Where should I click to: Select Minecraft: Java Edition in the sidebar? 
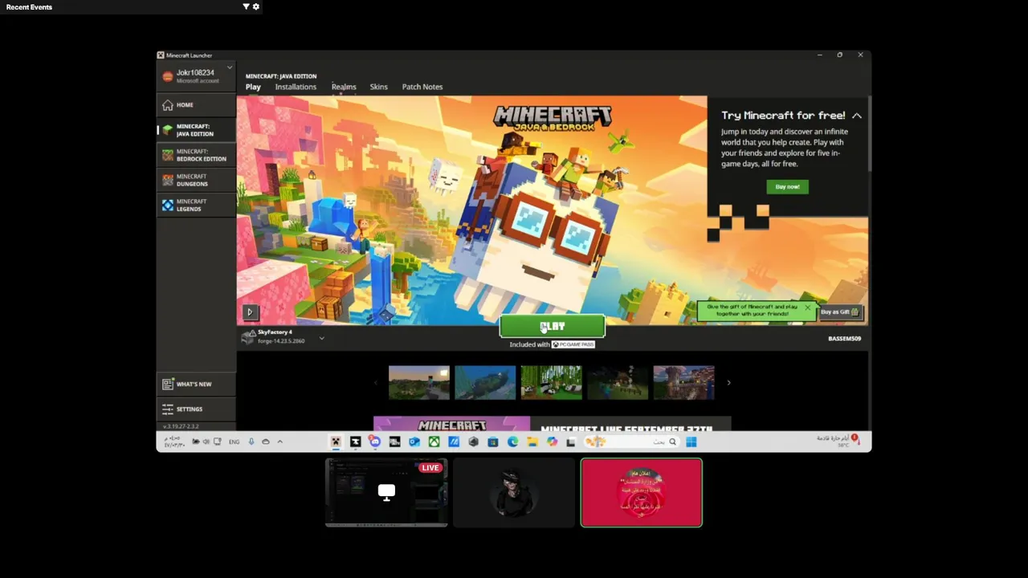point(196,130)
